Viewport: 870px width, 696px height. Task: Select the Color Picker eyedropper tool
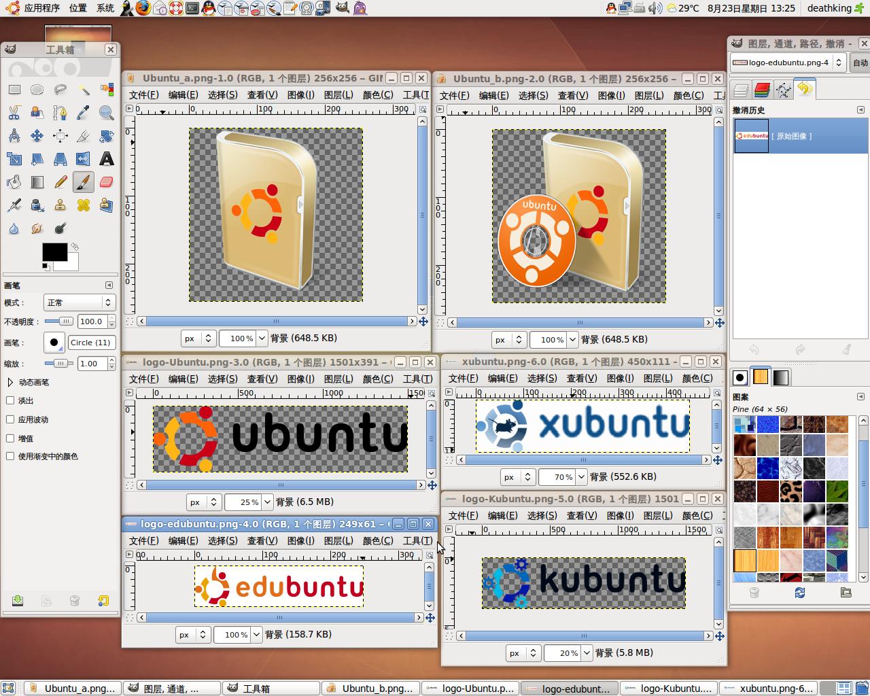pyautogui.click(x=84, y=113)
